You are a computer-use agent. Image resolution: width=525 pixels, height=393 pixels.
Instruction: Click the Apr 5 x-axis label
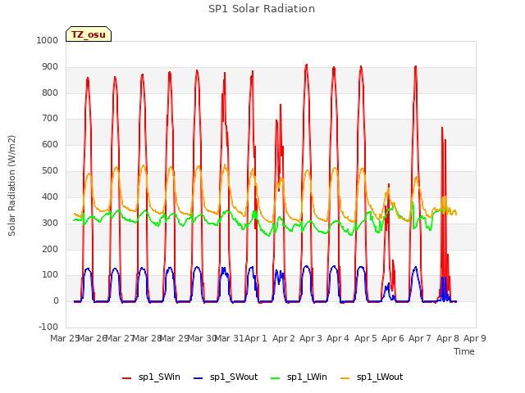365,338
